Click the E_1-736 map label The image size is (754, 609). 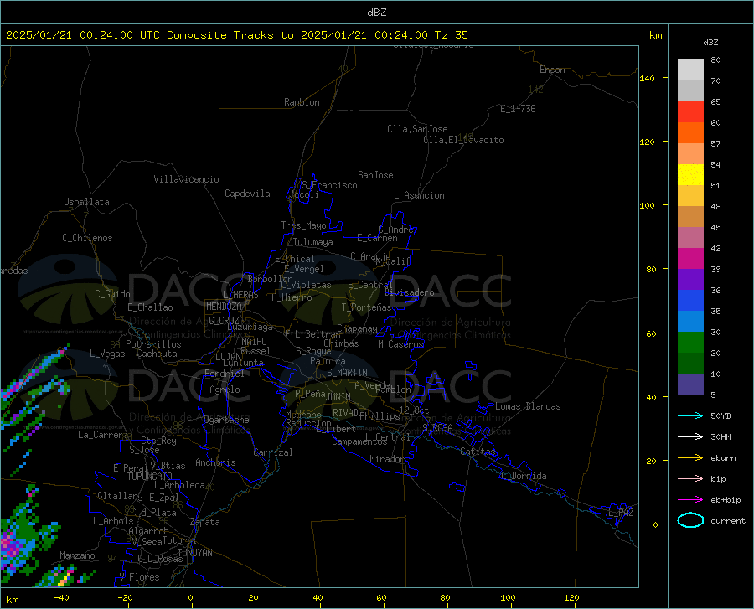pos(518,109)
